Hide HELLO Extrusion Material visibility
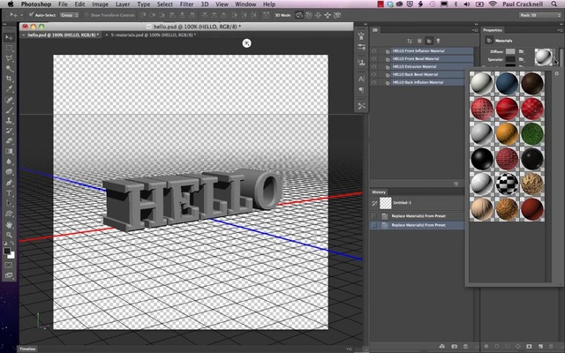Image resolution: width=565 pixels, height=353 pixels. tap(374, 67)
